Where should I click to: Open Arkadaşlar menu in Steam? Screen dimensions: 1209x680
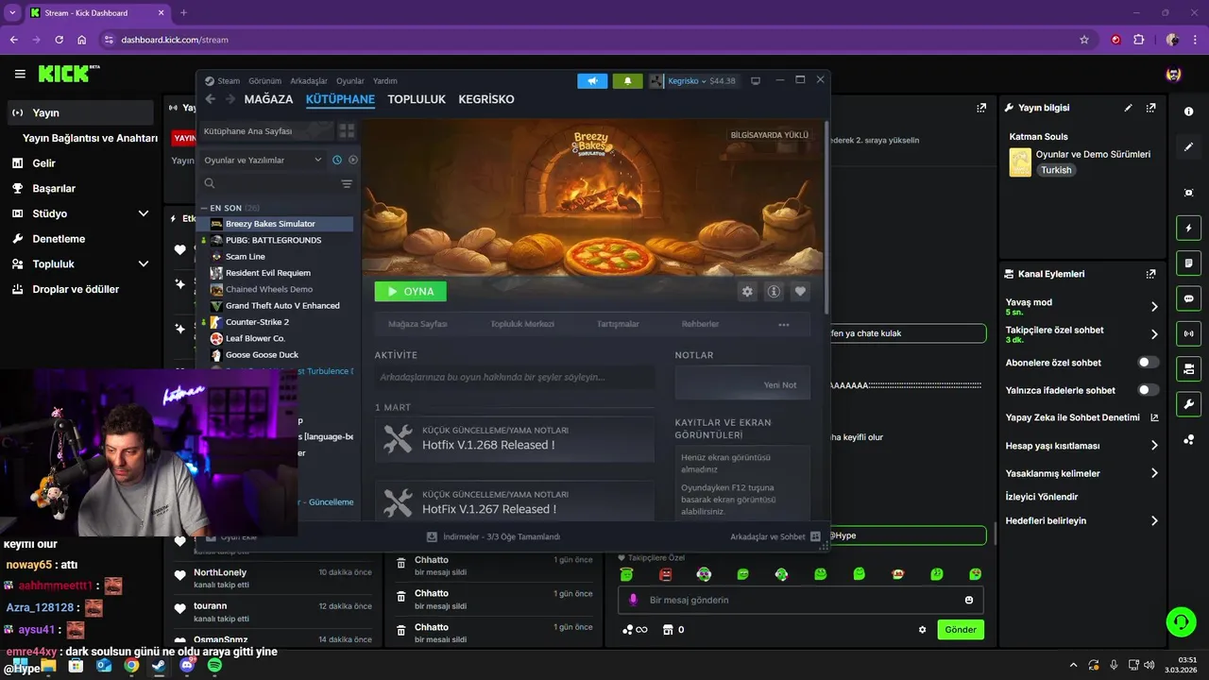point(309,81)
